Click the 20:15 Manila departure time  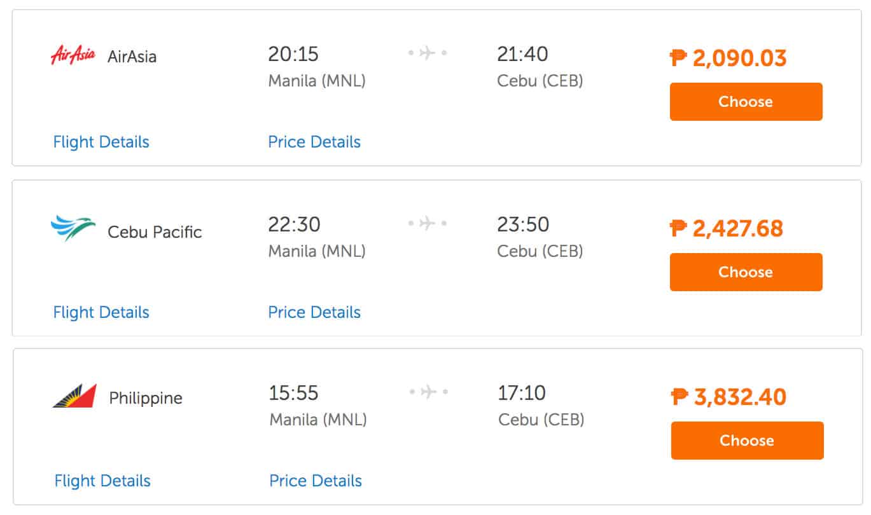point(293,54)
